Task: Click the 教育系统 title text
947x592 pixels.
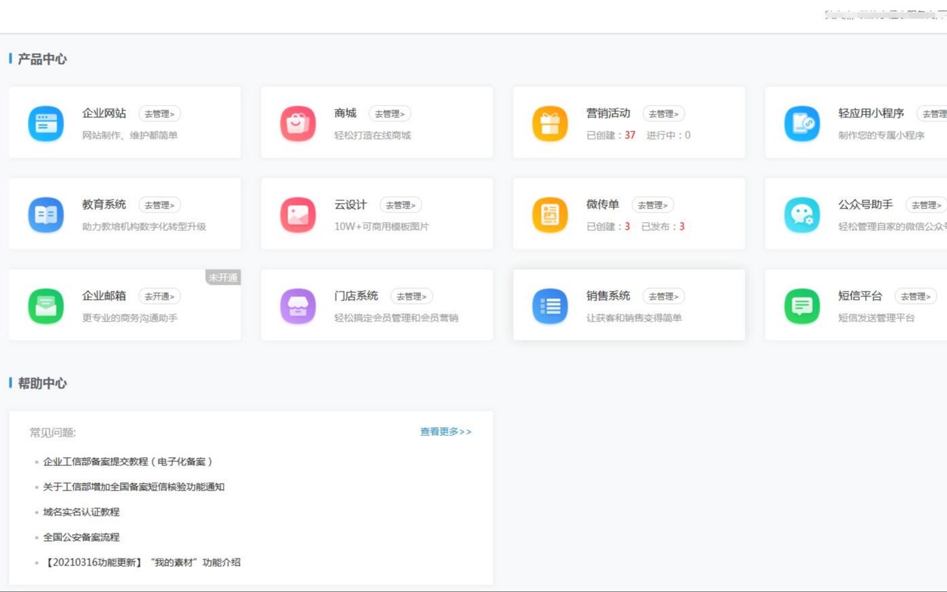Action: pos(104,204)
